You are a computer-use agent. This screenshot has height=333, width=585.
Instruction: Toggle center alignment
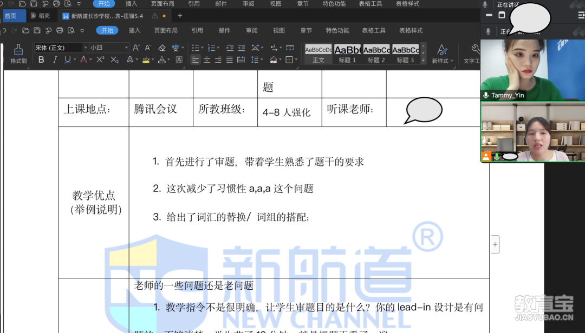pos(207,59)
